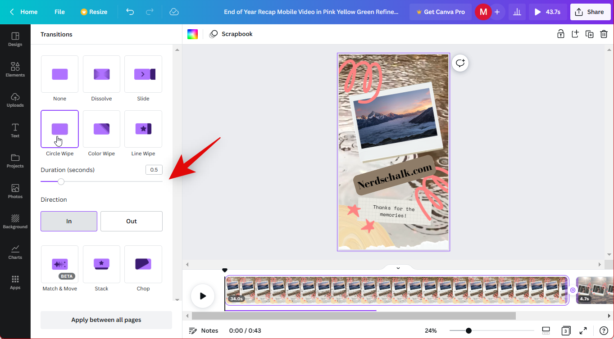Click the transition marker between clips
This screenshot has width=614, height=339.
point(573,290)
